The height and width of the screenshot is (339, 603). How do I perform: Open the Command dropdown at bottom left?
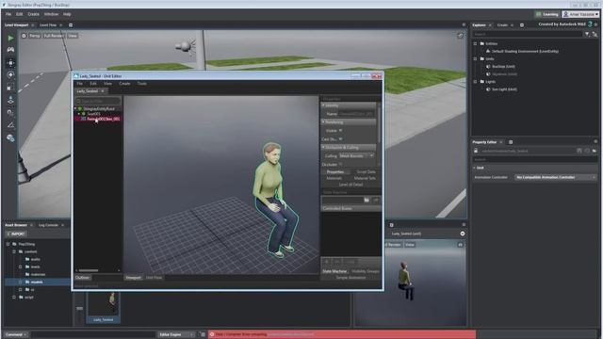tap(16, 334)
